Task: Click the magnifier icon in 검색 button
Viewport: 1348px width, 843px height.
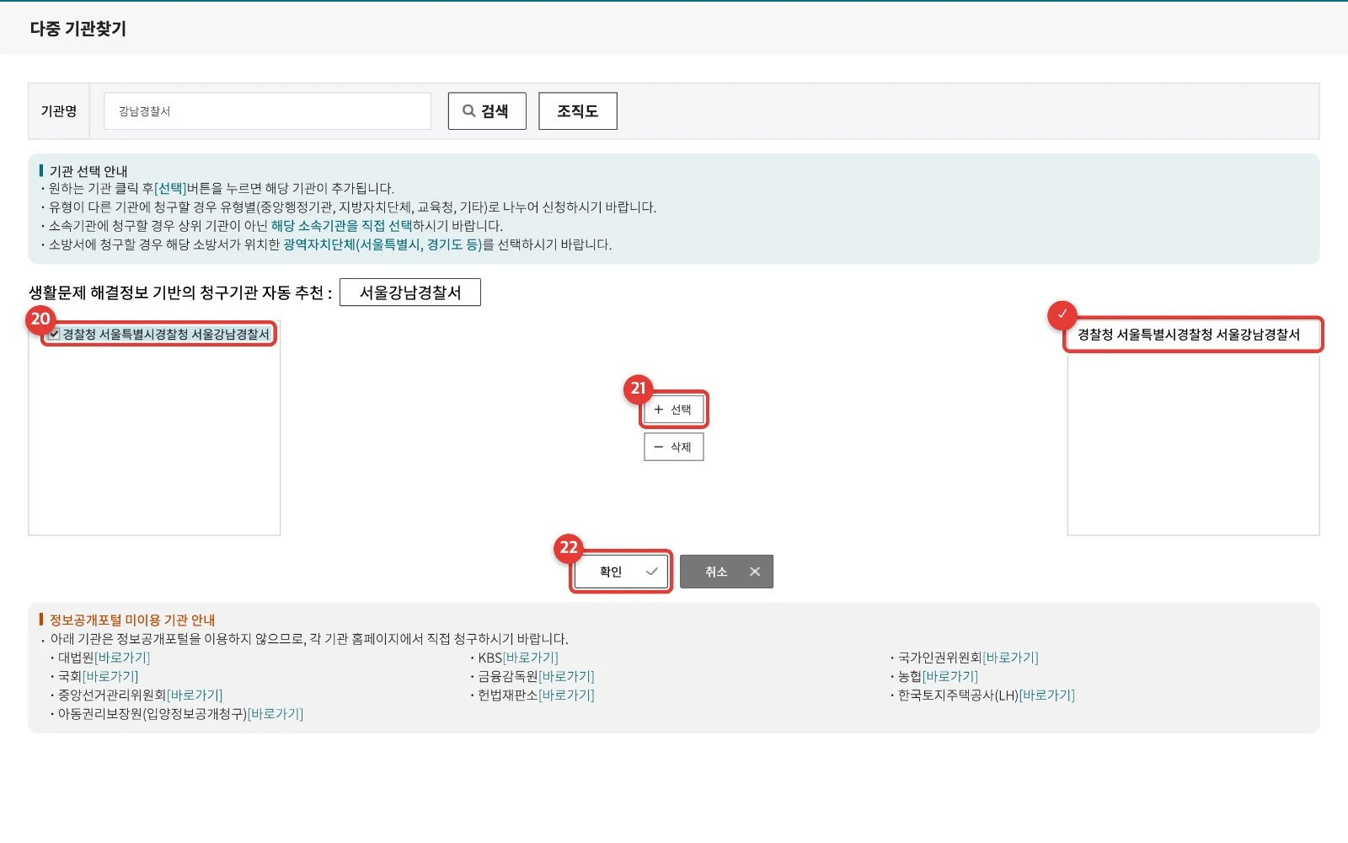Action: 469,111
